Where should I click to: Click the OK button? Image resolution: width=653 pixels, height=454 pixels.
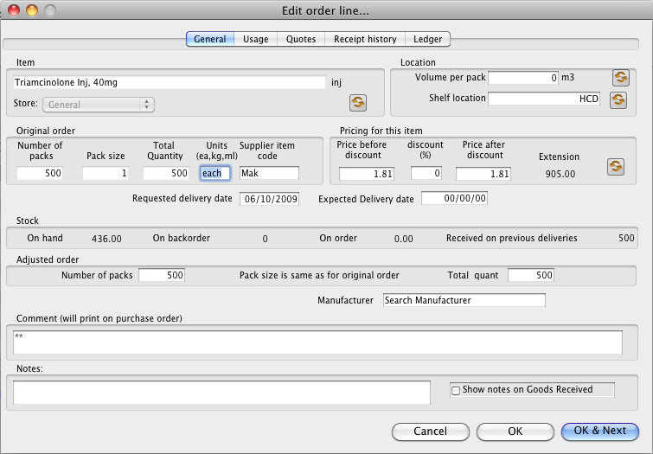pyautogui.click(x=515, y=432)
